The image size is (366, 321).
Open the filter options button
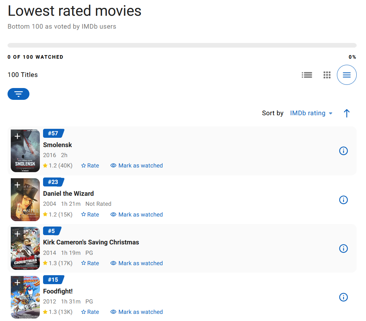(18, 94)
